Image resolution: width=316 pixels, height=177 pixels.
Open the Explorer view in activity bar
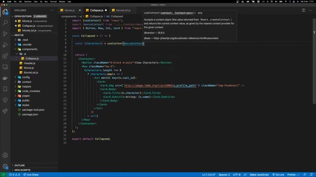coord(5,12)
